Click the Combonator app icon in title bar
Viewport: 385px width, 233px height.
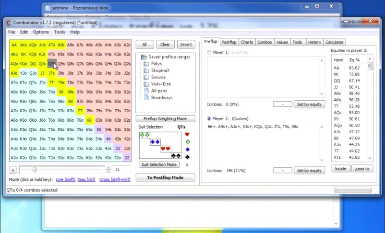9,23
